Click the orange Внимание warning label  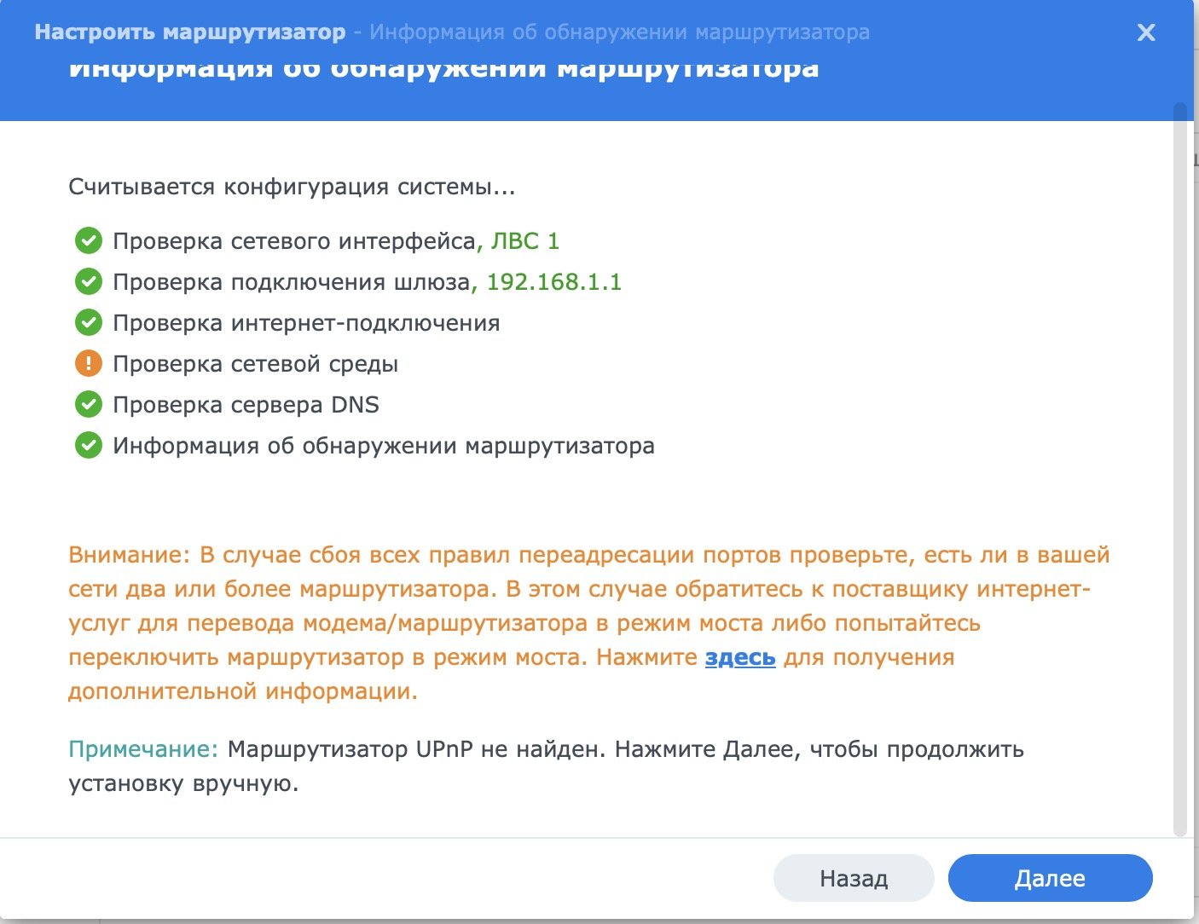pyautogui.click(x=129, y=555)
